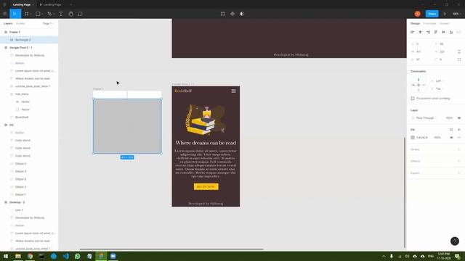Tick Fix position when scrolling checkbox
Image resolution: width=465 pixels, height=261 pixels.
tap(413, 99)
